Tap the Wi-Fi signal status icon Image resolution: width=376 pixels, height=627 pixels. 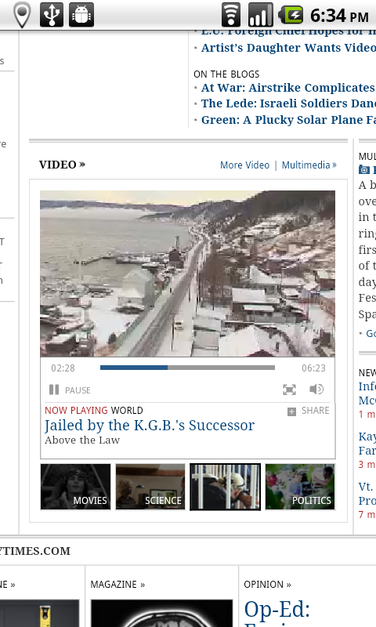tap(231, 15)
